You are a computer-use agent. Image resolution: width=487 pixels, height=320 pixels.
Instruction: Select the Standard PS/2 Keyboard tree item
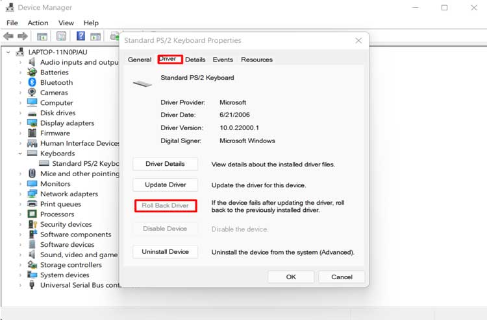point(79,163)
